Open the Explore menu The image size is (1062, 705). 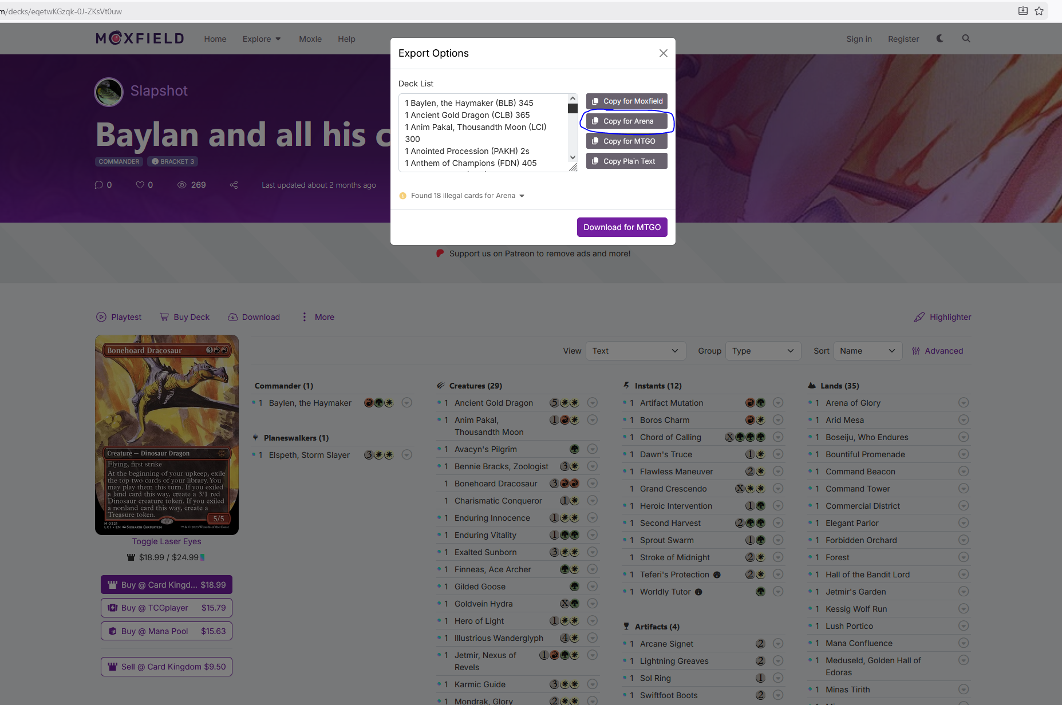click(x=262, y=39)
